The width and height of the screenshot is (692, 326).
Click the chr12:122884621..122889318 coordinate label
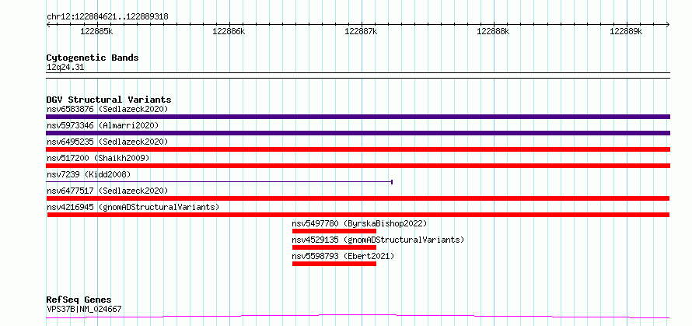[x=107, y=17]
